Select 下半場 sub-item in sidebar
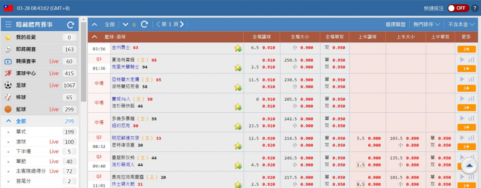Screen dimensions: 481x188 (x=39, y=151)
